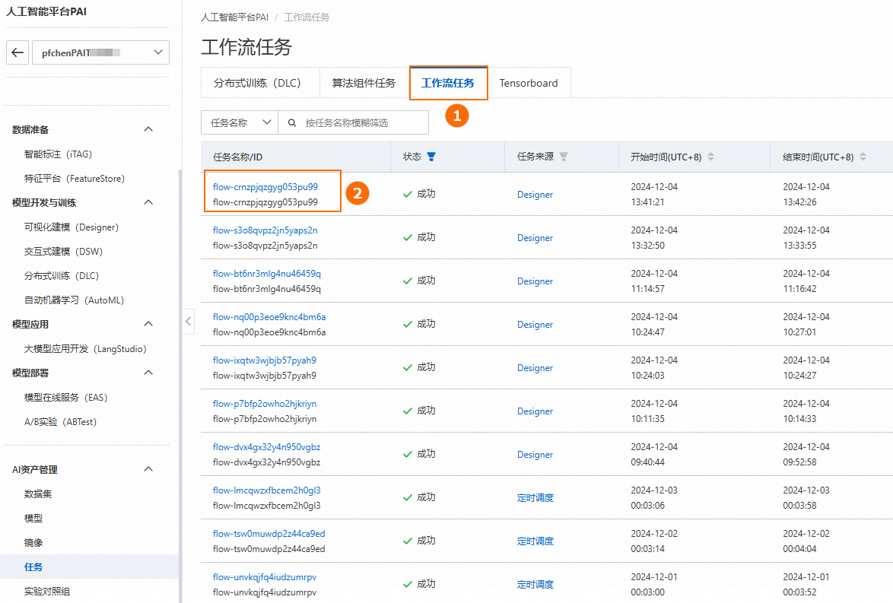The image size is (893, 603).
Task: Collapse the sidebar with the arrow handle
Action: coord(189,322)
